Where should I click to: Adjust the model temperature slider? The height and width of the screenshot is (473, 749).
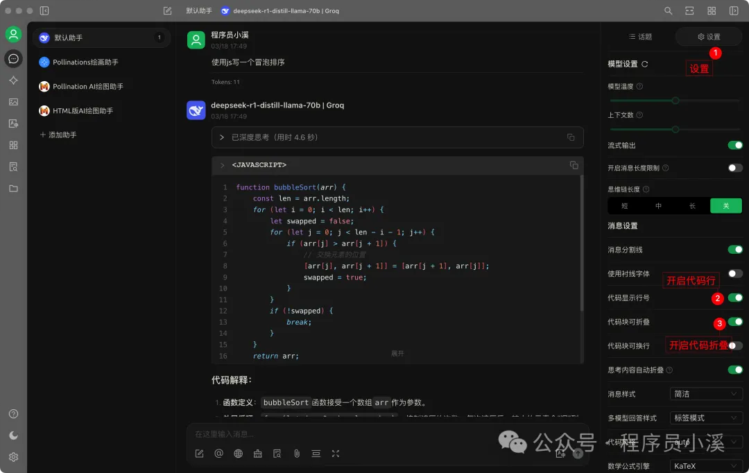coord(675,101)
